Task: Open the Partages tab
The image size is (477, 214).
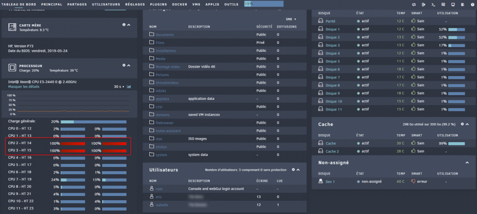Action: click(77, 5)
